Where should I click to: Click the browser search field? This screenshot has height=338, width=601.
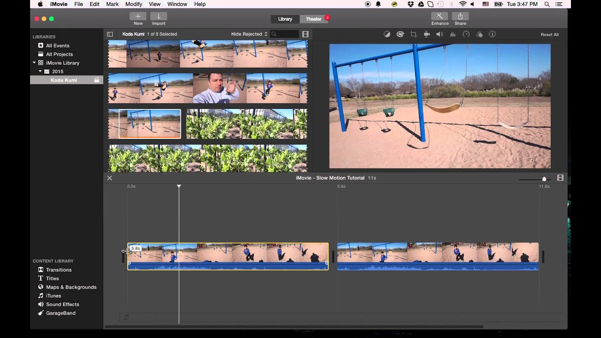coord(285,34)
